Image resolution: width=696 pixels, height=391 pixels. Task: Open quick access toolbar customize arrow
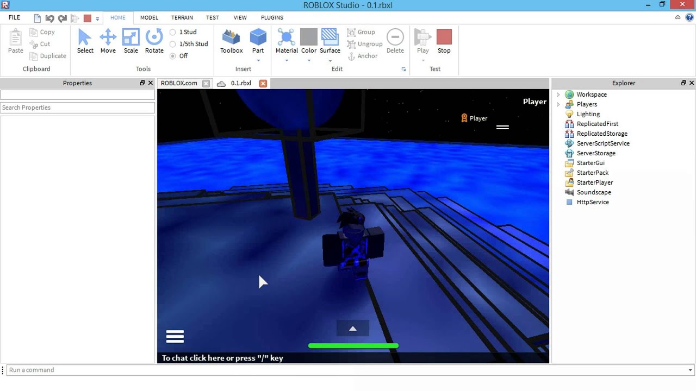pyautogui.click(x=97, y=18)
